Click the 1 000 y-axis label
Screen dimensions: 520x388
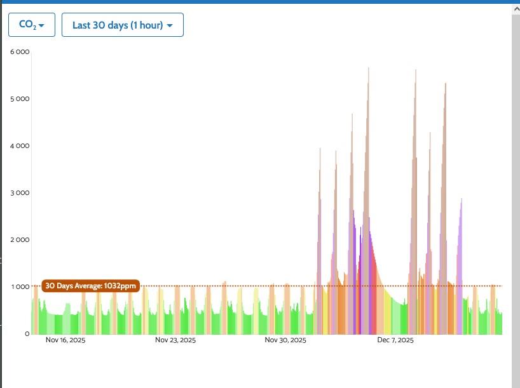pos(20,286)
